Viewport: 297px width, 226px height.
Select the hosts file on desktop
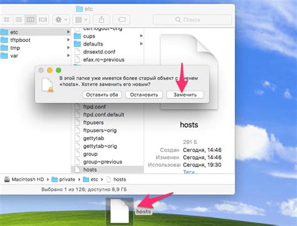tap(120, 211)
